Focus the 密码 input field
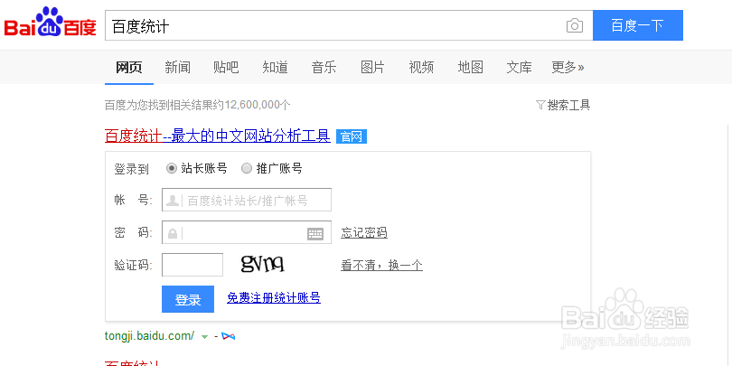 click(x=247, y=232)
